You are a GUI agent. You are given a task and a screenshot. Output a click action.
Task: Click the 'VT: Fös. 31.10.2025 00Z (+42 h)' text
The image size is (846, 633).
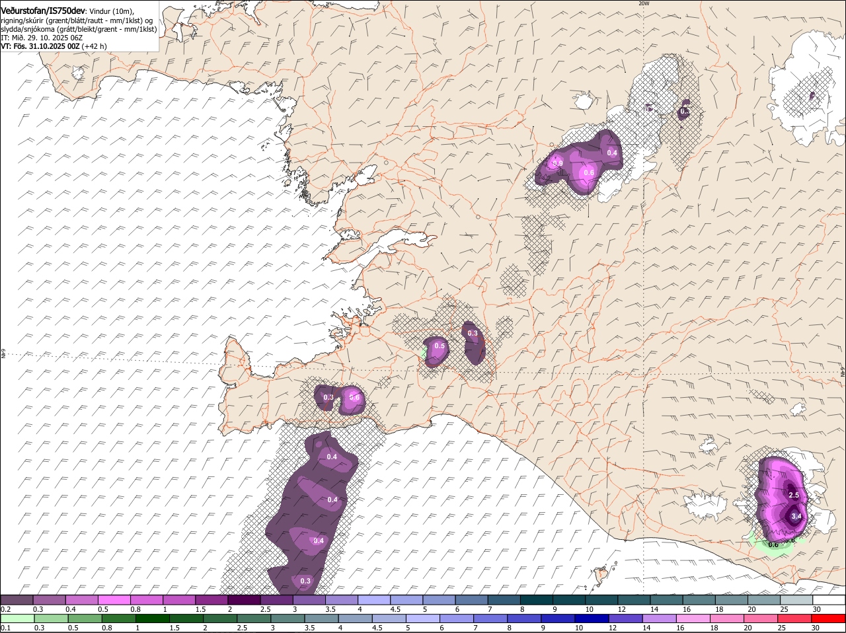click(54, 46)
